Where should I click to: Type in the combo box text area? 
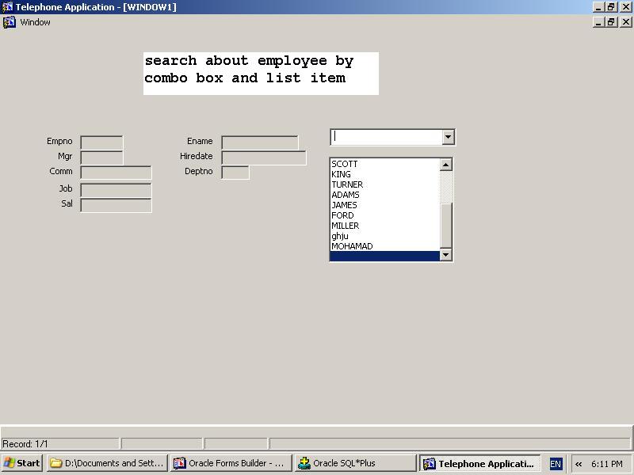click(x=385, y=137)
